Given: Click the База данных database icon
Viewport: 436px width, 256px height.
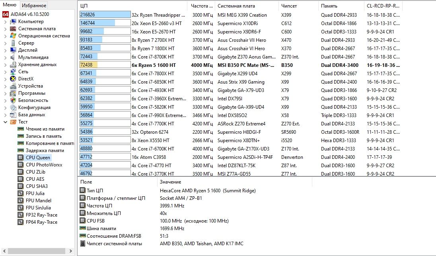Looking at the screenshot, I should coord(13,115).
